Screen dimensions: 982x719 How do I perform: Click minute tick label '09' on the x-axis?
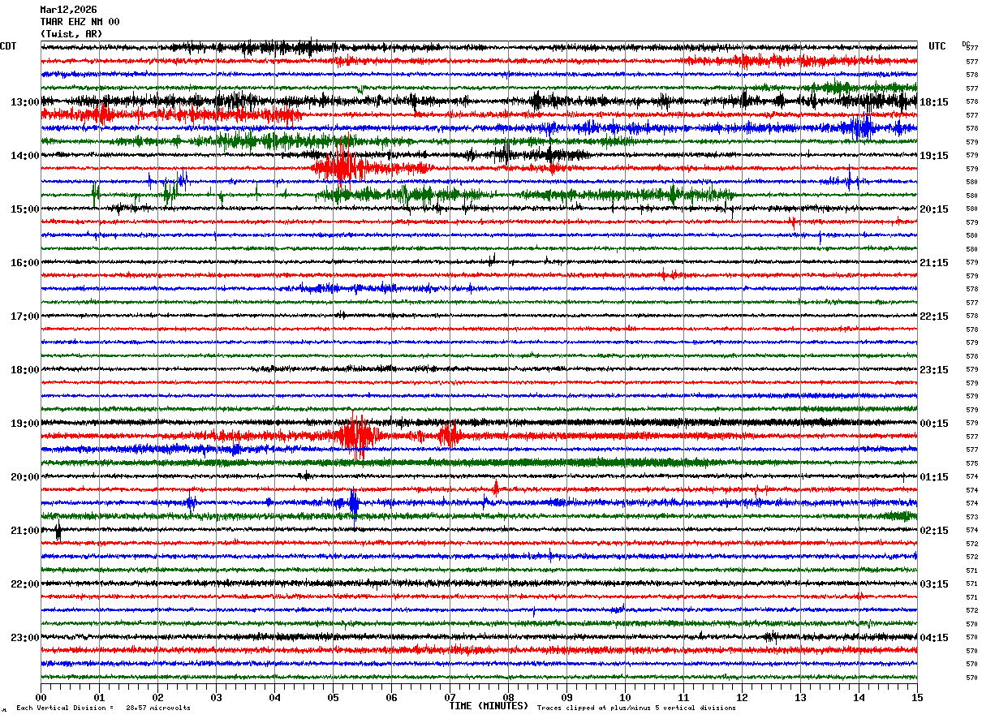tap(566, 697)
